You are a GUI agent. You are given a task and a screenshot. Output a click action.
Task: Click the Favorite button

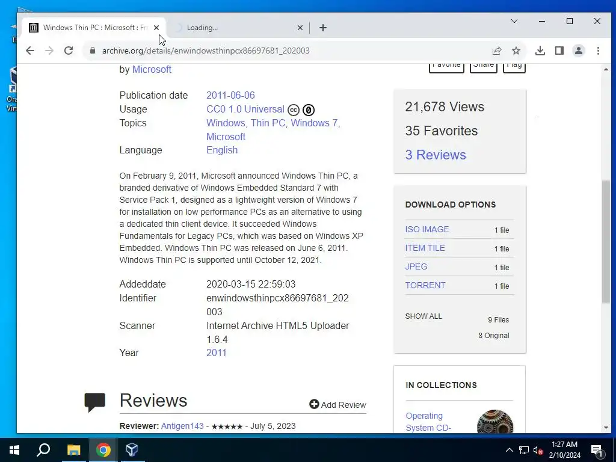pos(446,67)
